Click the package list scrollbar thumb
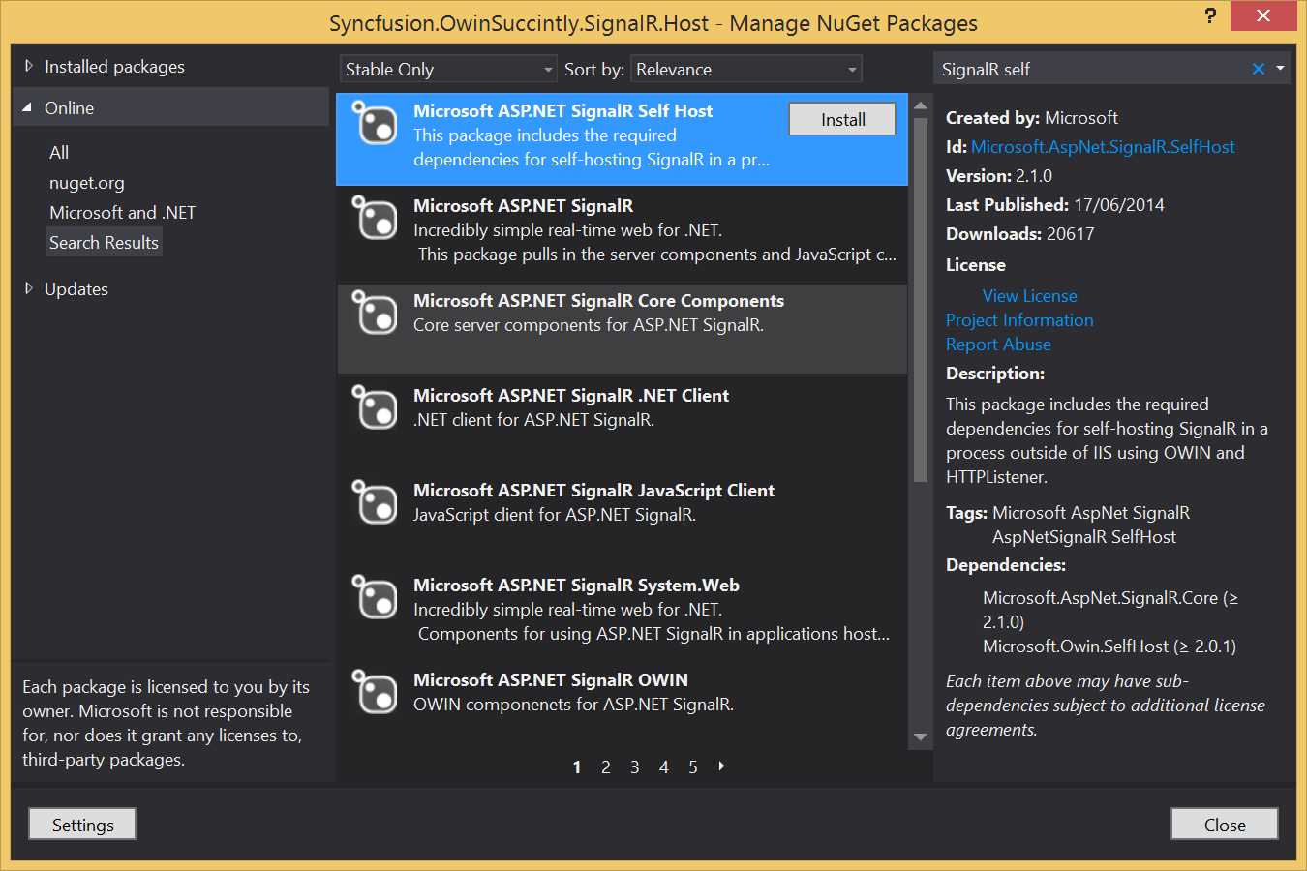1307x871 pixels. point(921,300)
